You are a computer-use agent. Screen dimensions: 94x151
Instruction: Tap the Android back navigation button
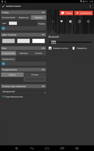point(32,148)
